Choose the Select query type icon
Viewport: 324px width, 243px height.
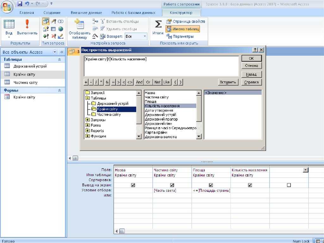coord(46,21)
